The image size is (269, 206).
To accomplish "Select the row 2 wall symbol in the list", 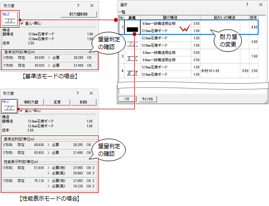I will pyautogui.click(x=132, y=42).
